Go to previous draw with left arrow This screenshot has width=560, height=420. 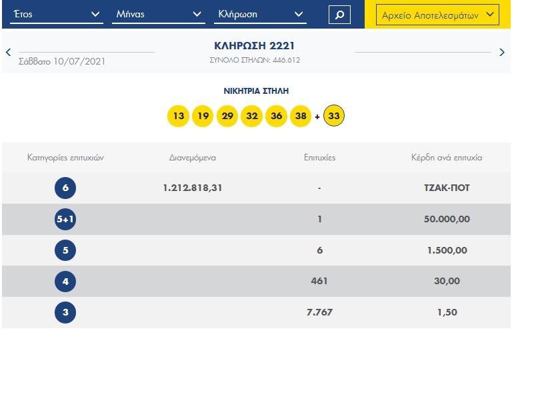click(8, 52)
